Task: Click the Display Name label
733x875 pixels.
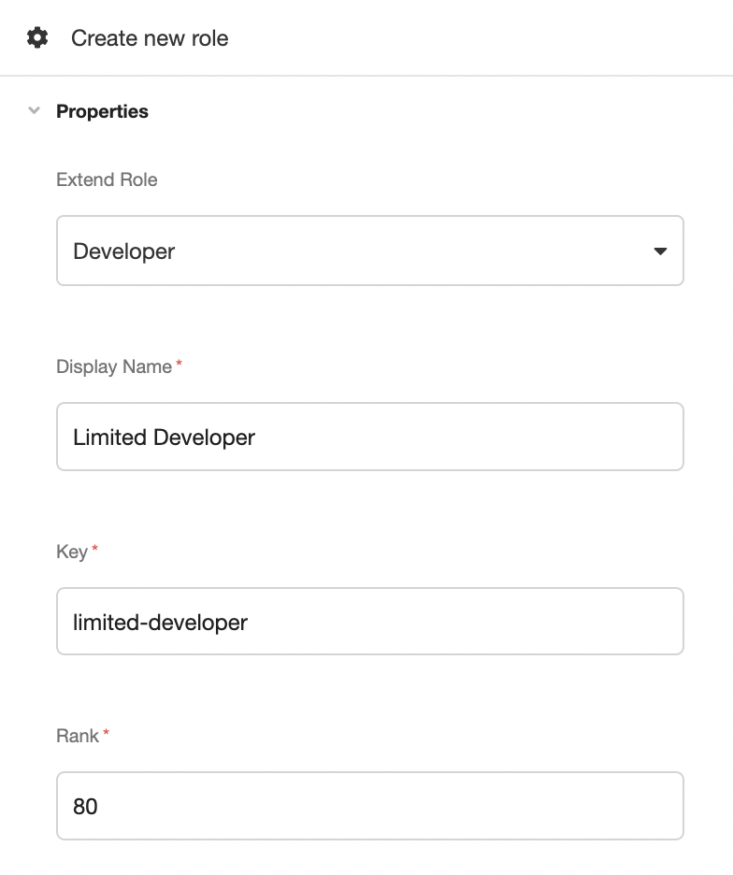Action: [114, 366]
